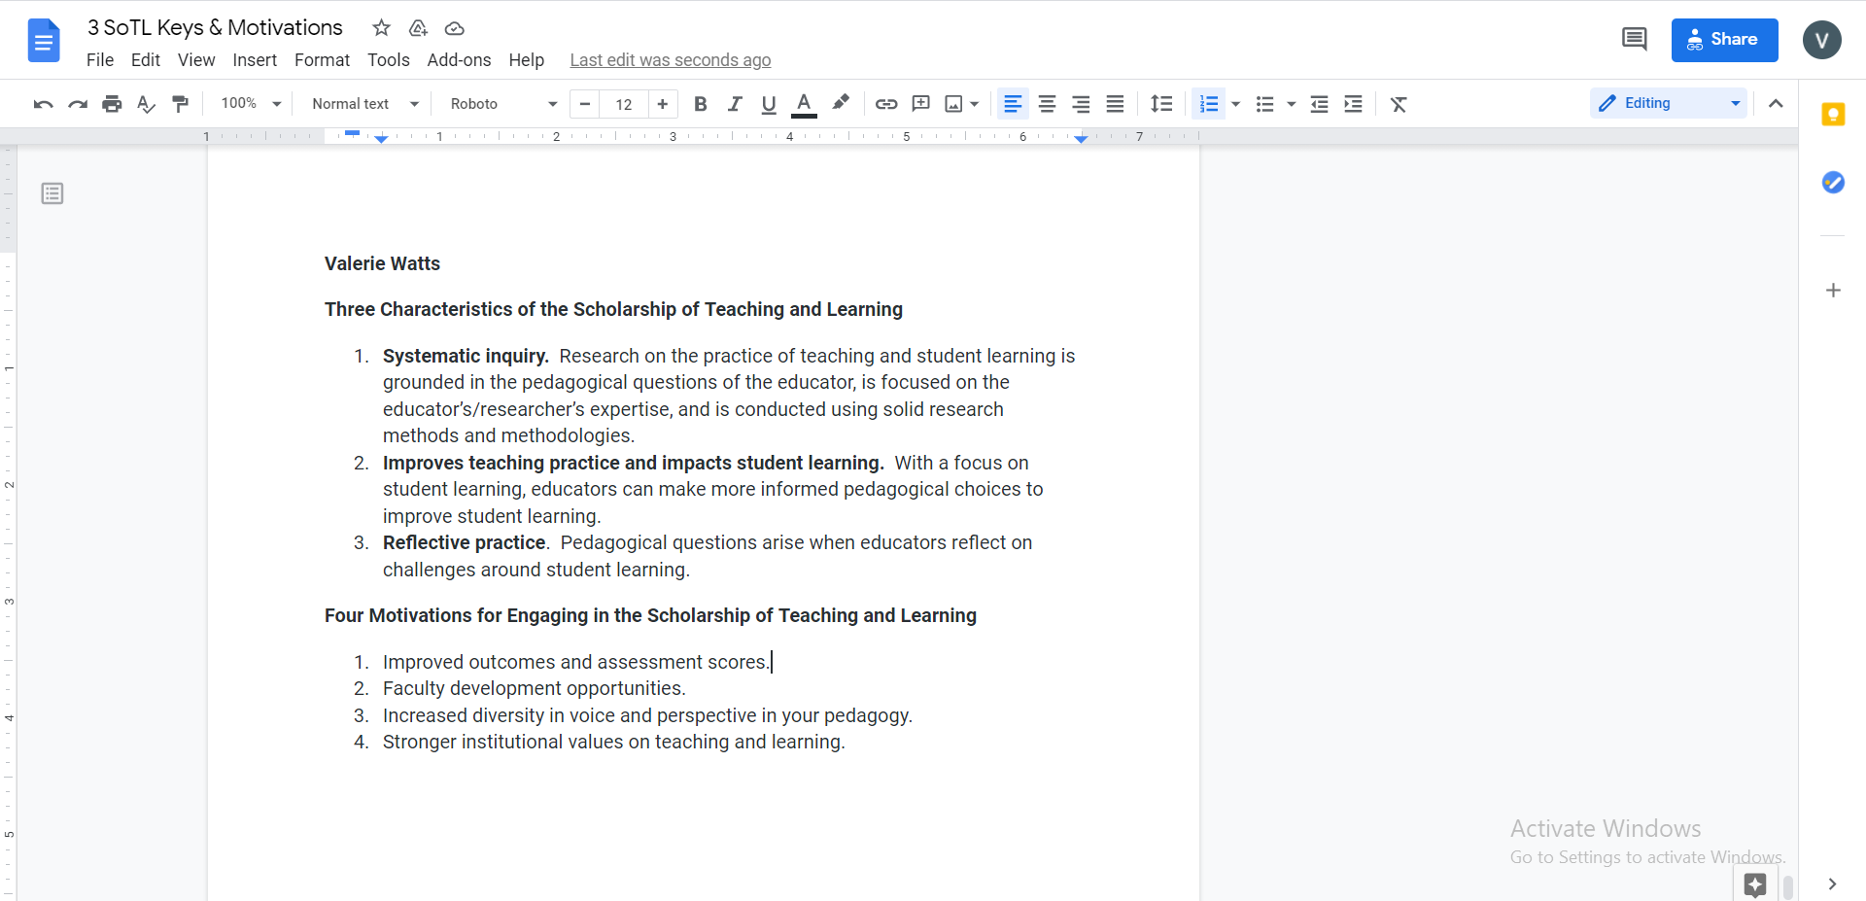The height and width of the screenshot is (901, 1866).
Task: Open line spacing options icon
Action: click(x=1161, y=104)
